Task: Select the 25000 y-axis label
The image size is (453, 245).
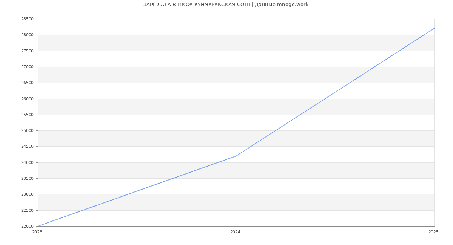Action: (27, 131)
